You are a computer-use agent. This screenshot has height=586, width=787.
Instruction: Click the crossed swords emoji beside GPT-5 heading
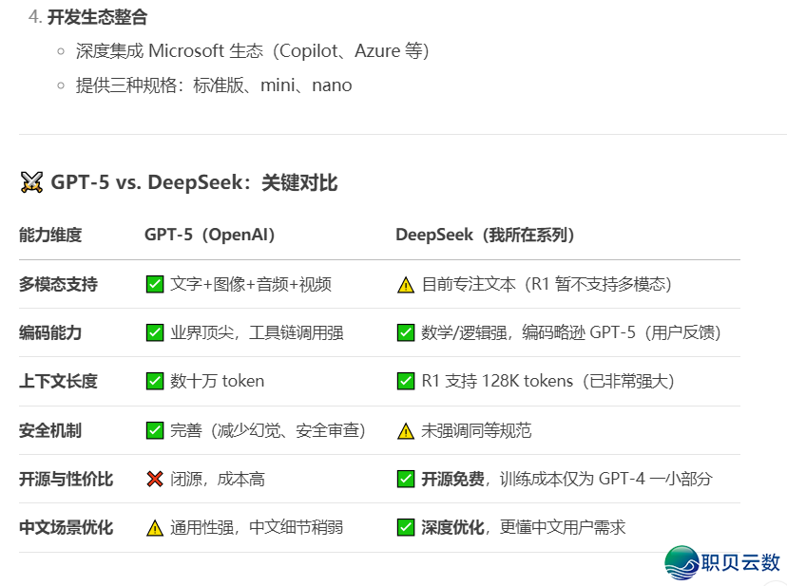pyautogui.click(x=31, y=182)
